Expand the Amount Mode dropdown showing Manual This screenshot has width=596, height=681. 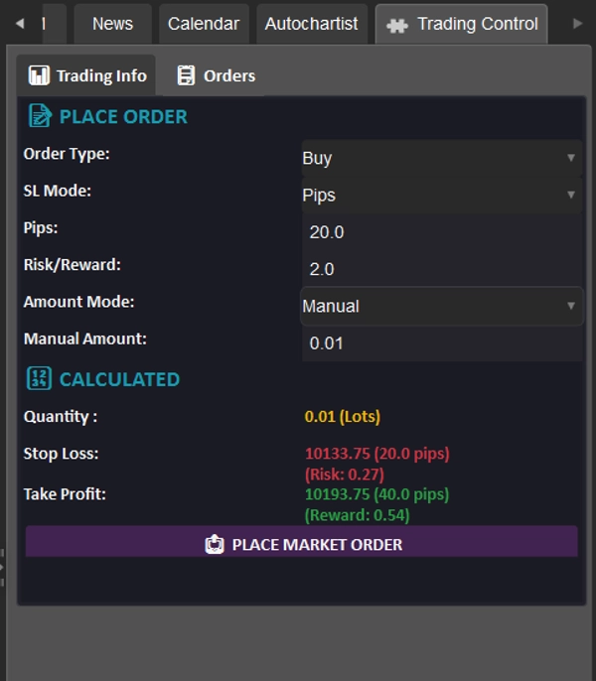click(442, 306)
